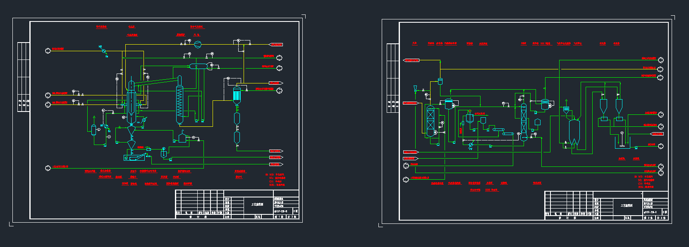Select the left cyclone hopper in right drawing
The width and height of the screenshot is (689, 247).
click(x=603, y=107)
